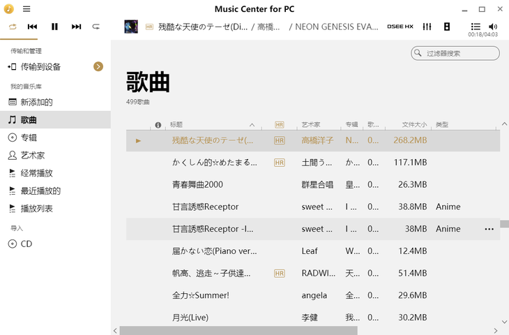
Task: Open the CD import item
Action: pos(55,244)
